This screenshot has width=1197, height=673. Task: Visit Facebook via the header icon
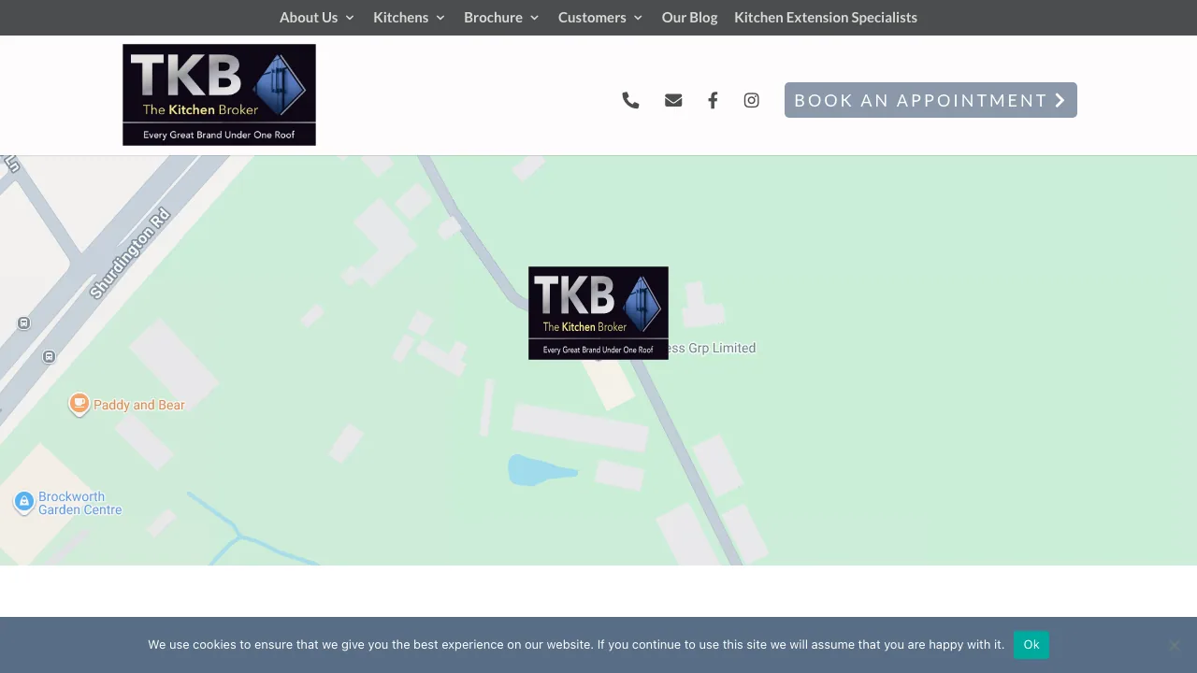pos(713,100)
